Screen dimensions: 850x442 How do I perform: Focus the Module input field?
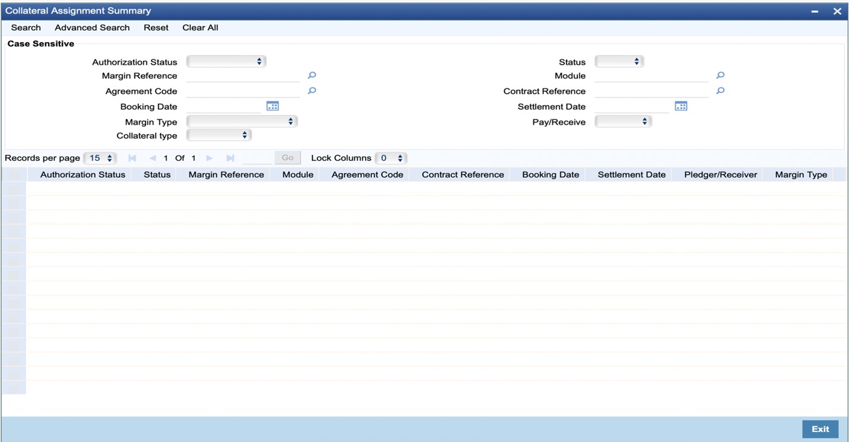click(x=651, y=76)
